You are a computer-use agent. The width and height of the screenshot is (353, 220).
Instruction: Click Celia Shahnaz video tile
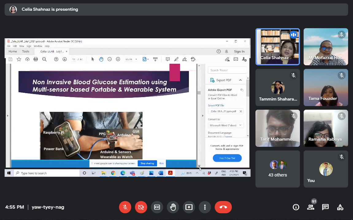[278, 47]
